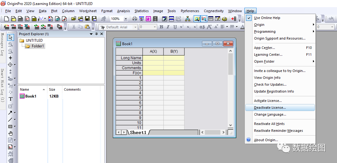
Task: Click the Import Wizard icon
Action: click(7, 27)
